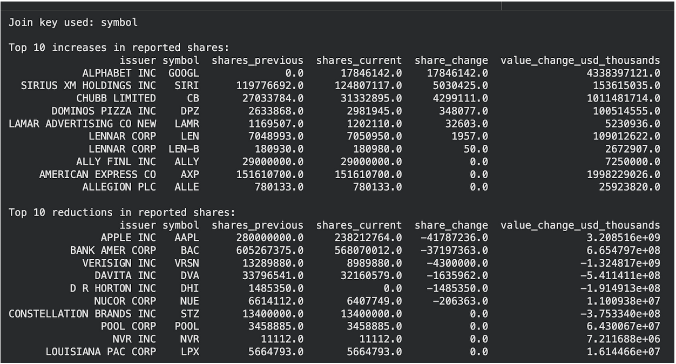Click the 'Join key used: symbol' line
This screenshot has height=364, width=676.
point(73,23)
